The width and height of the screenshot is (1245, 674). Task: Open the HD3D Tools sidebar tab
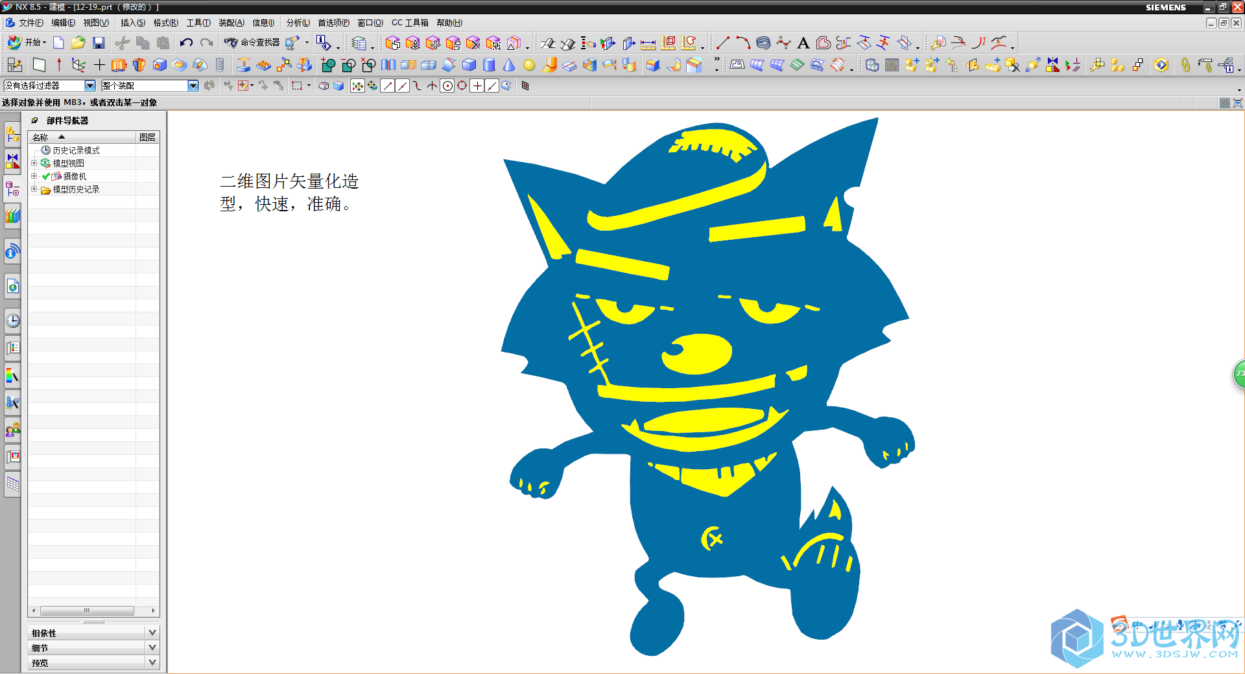[x=12, y=251]
